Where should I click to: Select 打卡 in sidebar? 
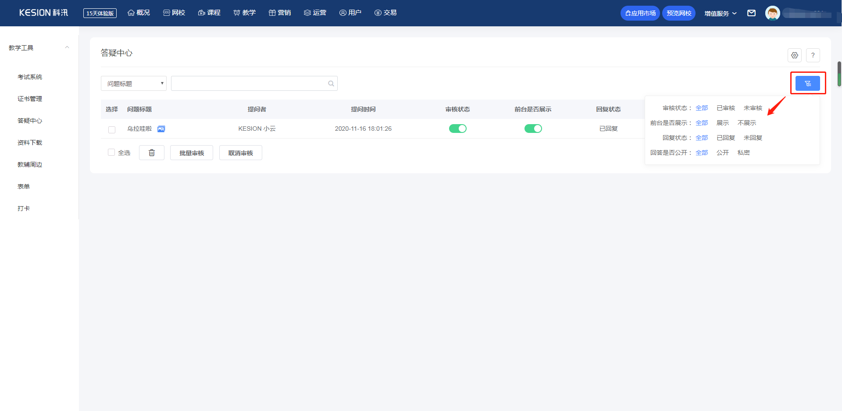(x=24, y=208)
